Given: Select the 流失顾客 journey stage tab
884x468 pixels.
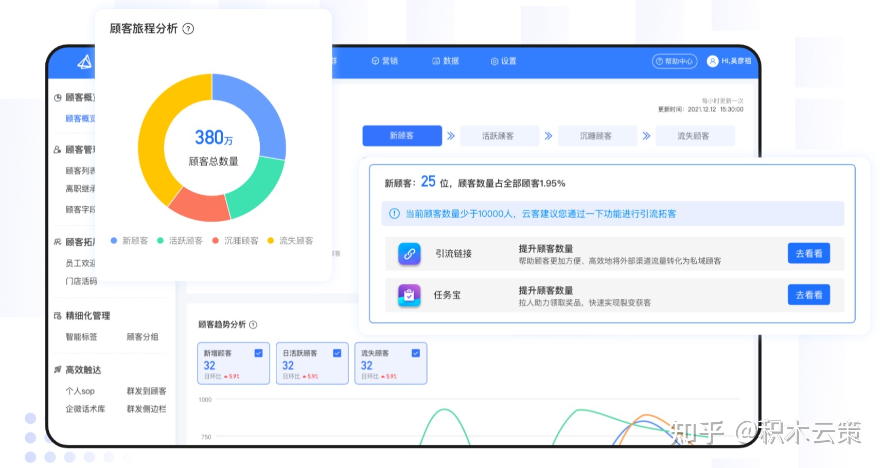Looking at the screenshot, I should pos(695,136).
